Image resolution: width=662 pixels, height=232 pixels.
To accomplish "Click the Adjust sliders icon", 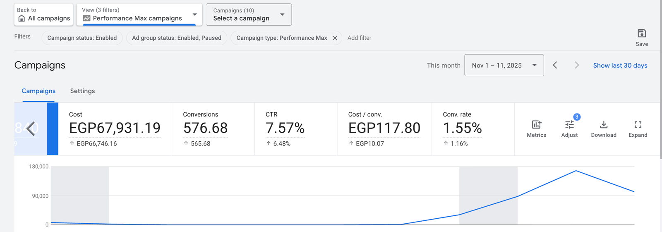I will click(x=569, y=125).
